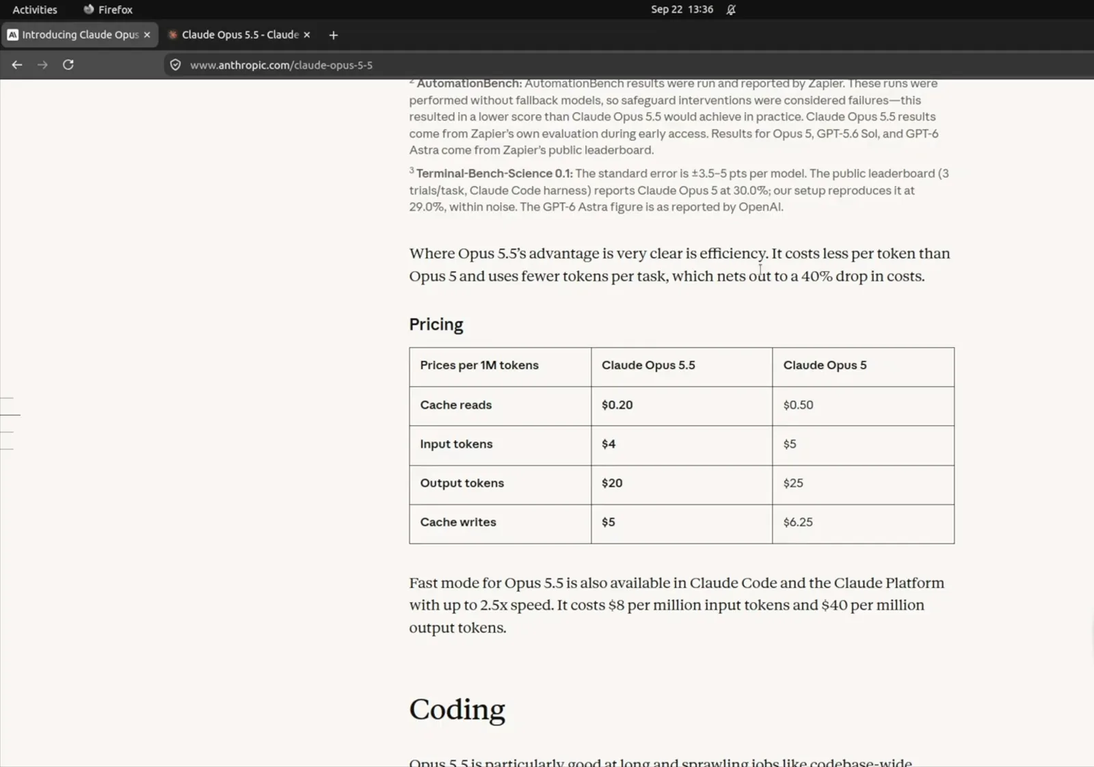This screenshot has width=1094, height=767.
Task: Open the shield tracking protection icon
Action: point(176,65)
